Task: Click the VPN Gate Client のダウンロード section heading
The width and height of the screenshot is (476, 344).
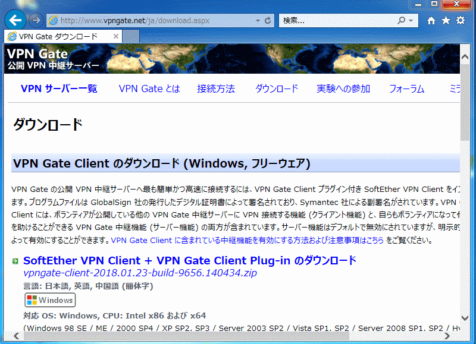Action: [162, 163]
